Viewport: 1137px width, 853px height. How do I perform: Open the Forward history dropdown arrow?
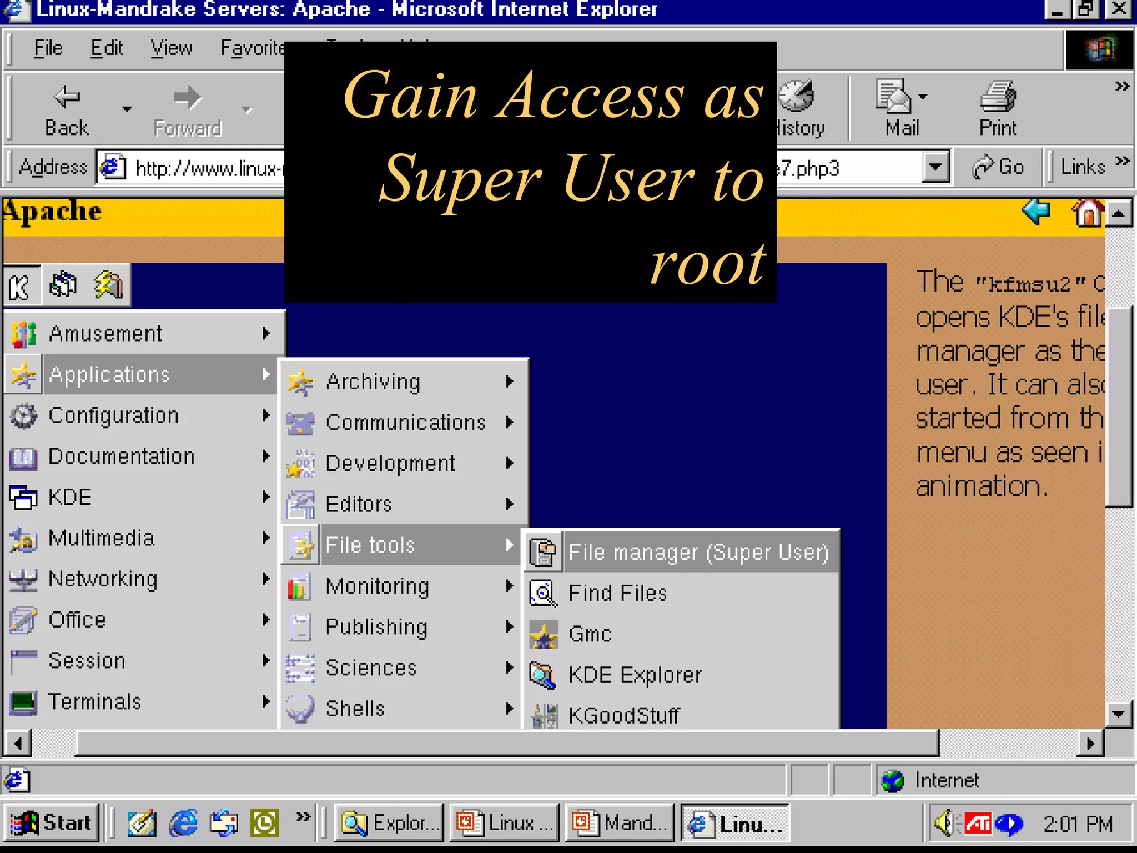pos(246,109)
